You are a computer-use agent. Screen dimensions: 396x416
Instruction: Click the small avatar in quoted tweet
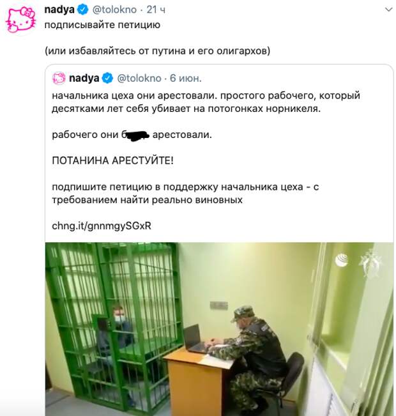click(59, 78)
